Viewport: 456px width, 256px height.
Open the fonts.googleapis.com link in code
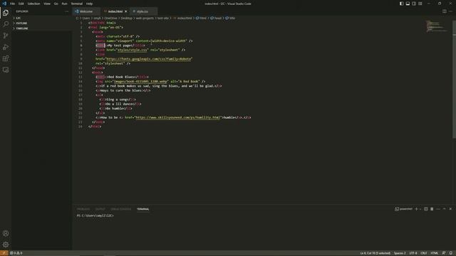point(149,59)
